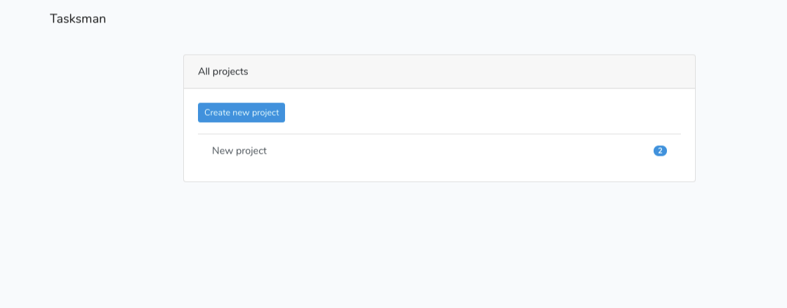The height and width of the screenshot is (308, 787).
Task: Click the blue task count badge showing 2
Action: 660,150
